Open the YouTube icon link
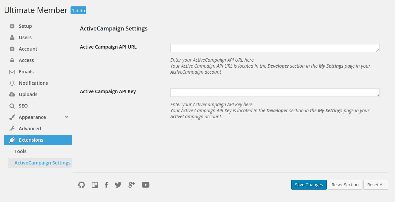The height and width of the screenshot is (202, 395). 146,185
